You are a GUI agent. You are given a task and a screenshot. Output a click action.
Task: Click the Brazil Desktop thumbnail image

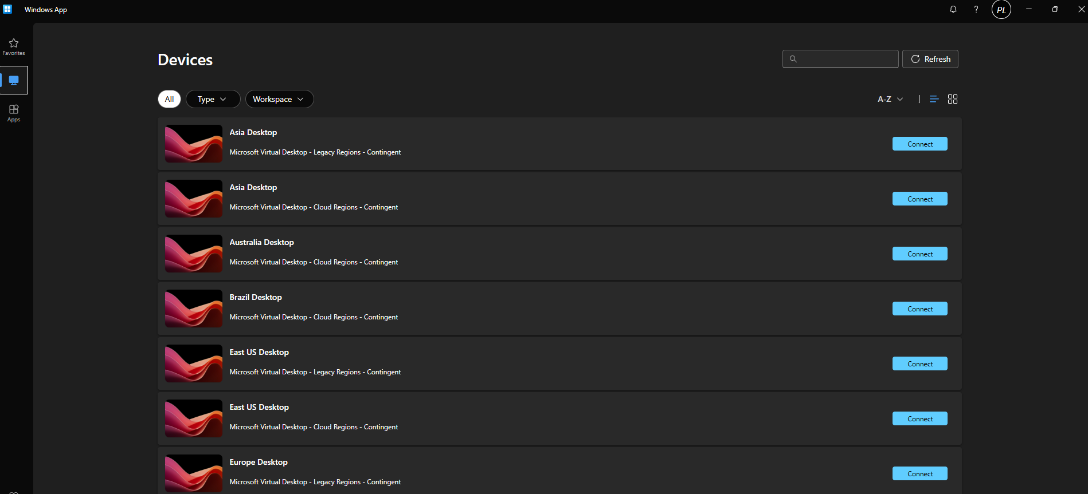(194, 309)
